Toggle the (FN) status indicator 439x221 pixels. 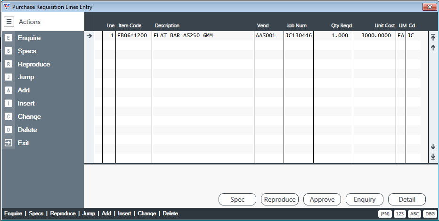pos(385,214)
